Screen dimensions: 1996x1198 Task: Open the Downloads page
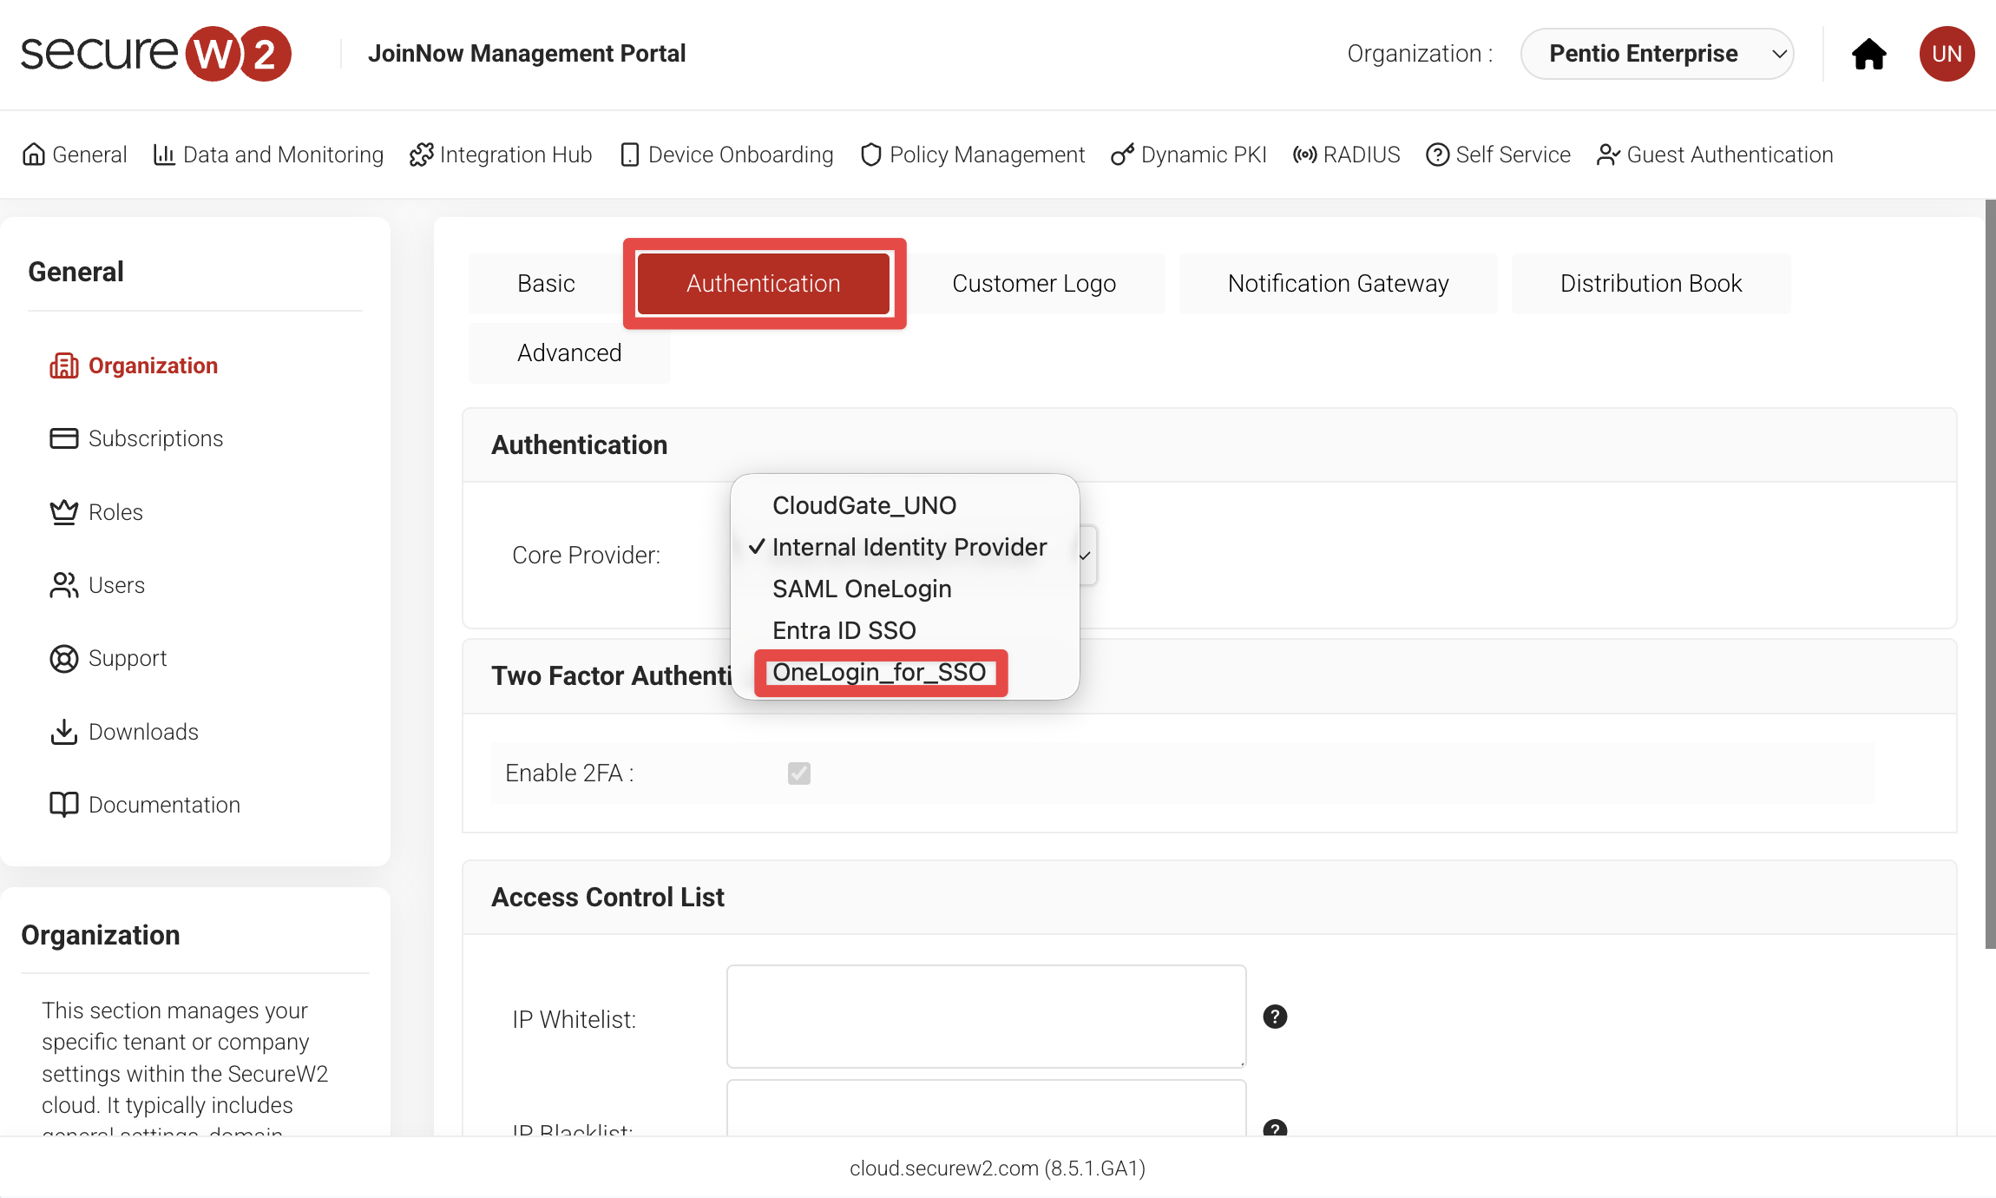143,732
